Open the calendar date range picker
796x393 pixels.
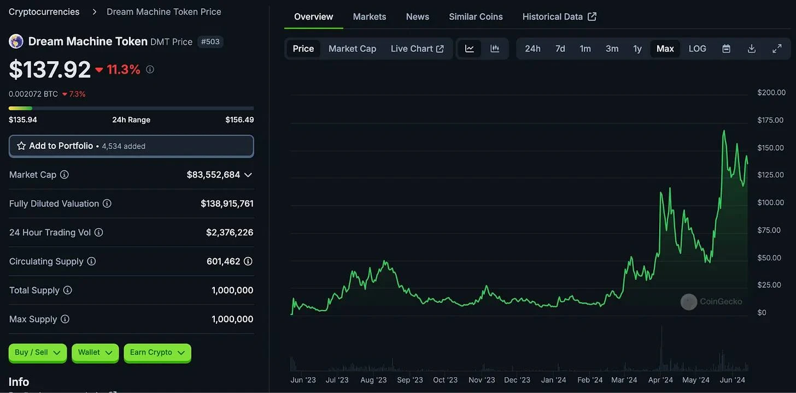pyautogui.click(x=726, y=49)
